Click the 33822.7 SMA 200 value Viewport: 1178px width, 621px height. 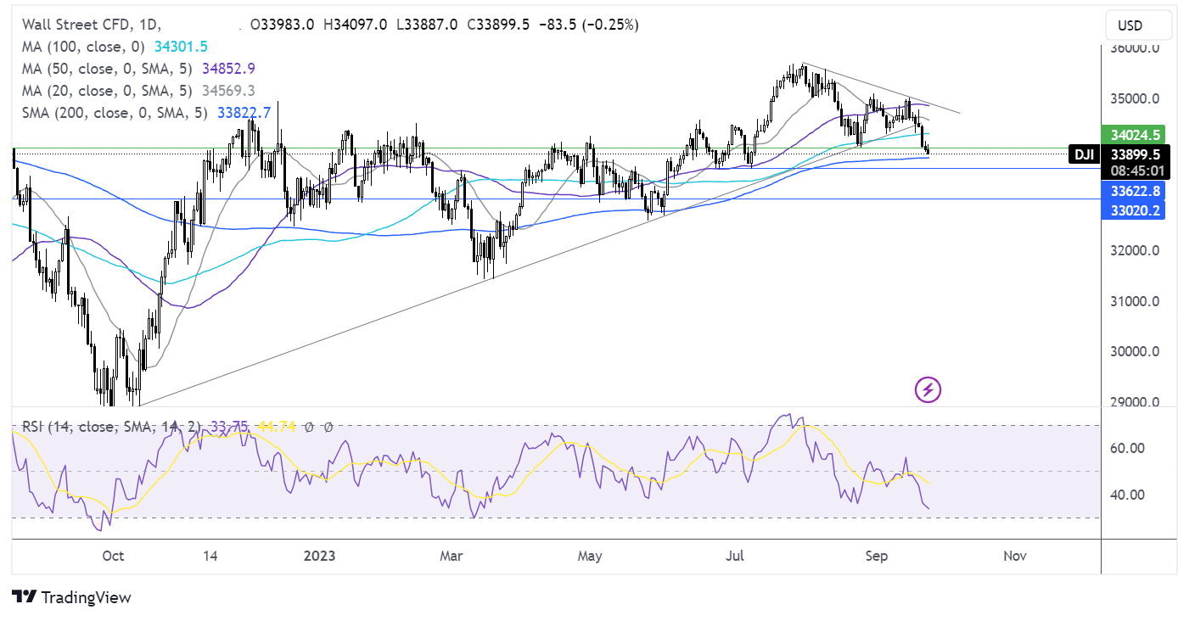(243, 112)
